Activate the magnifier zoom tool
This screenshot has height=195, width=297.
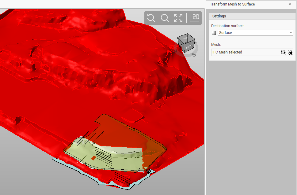coord(165,18)
